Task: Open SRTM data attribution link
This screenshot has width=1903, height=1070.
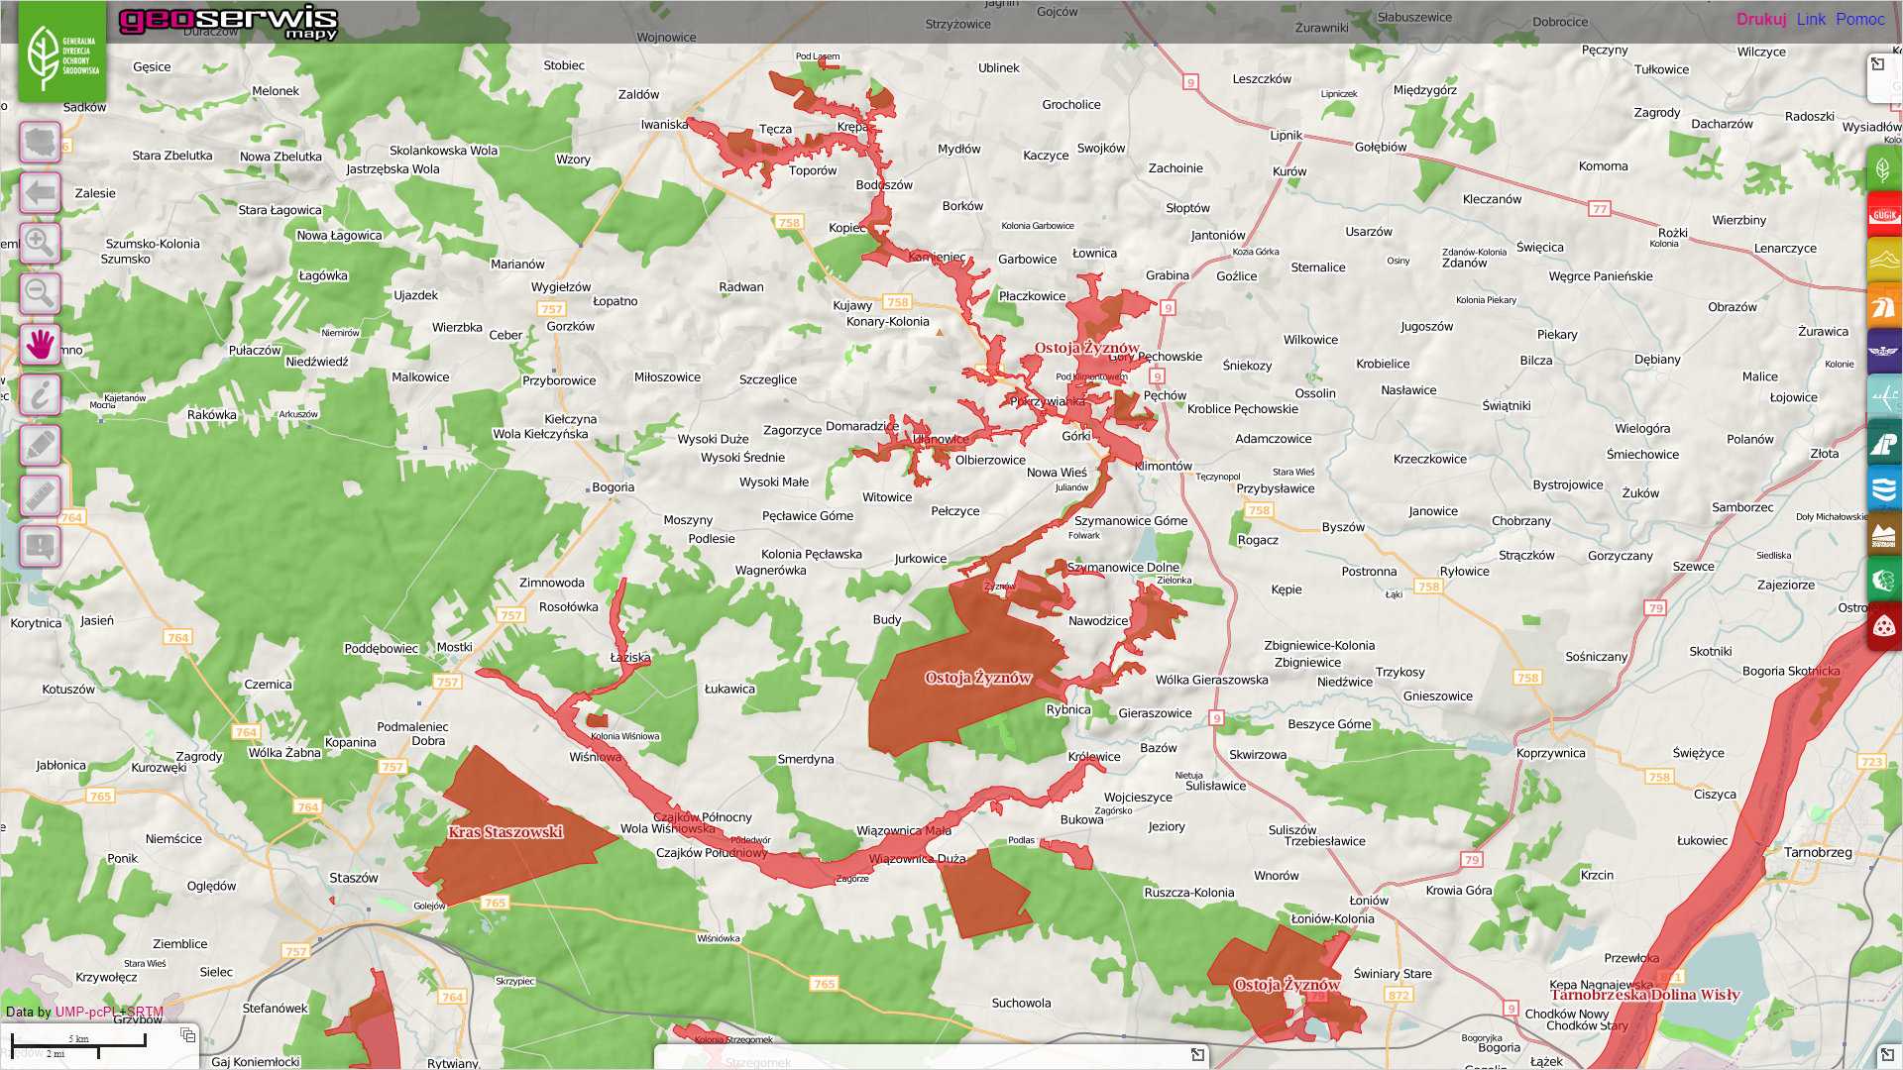Action: (145, 1012)
